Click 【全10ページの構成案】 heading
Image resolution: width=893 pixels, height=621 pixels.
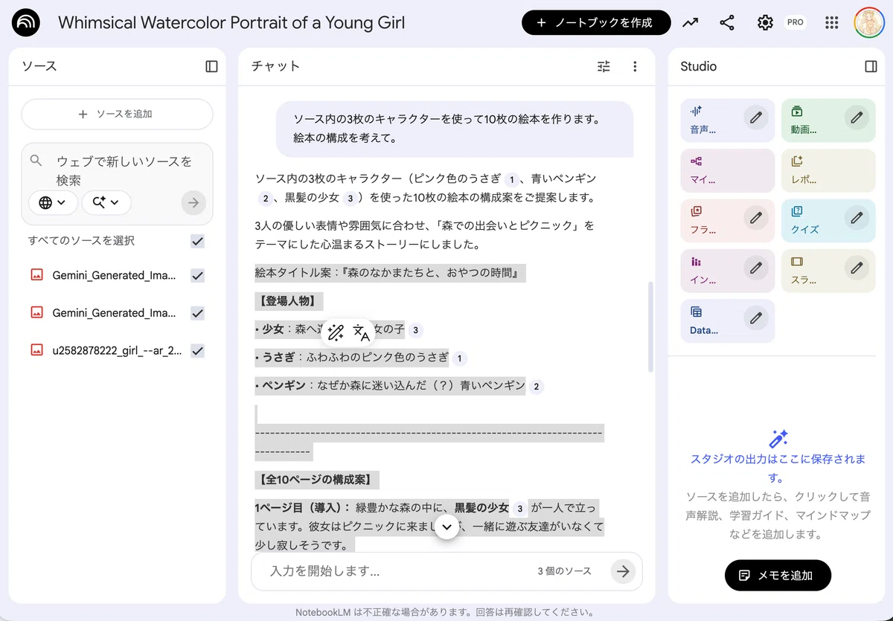coord(316,480)
